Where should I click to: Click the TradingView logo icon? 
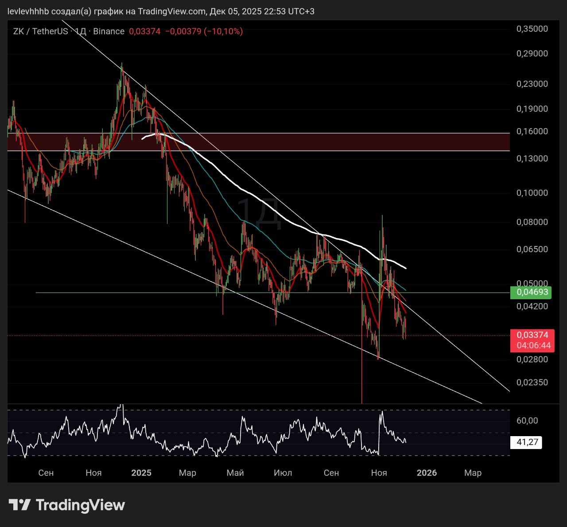tap(19, 505)
